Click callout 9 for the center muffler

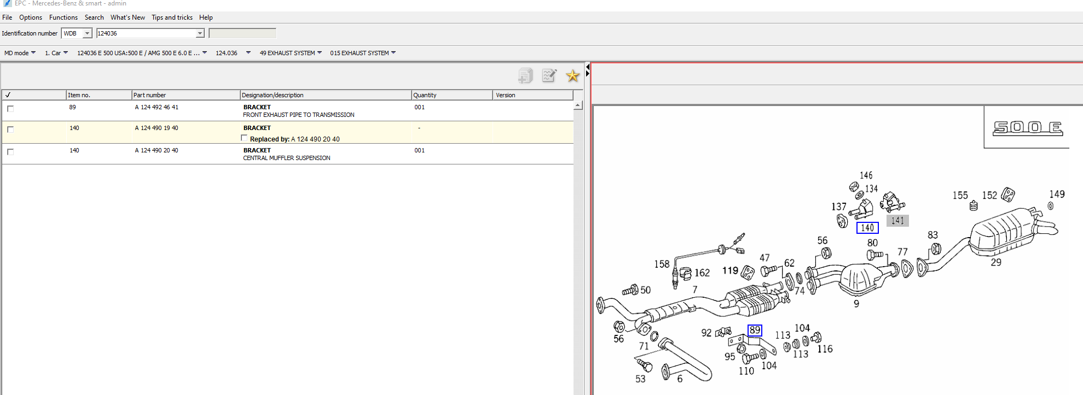(x=856, y=304)
